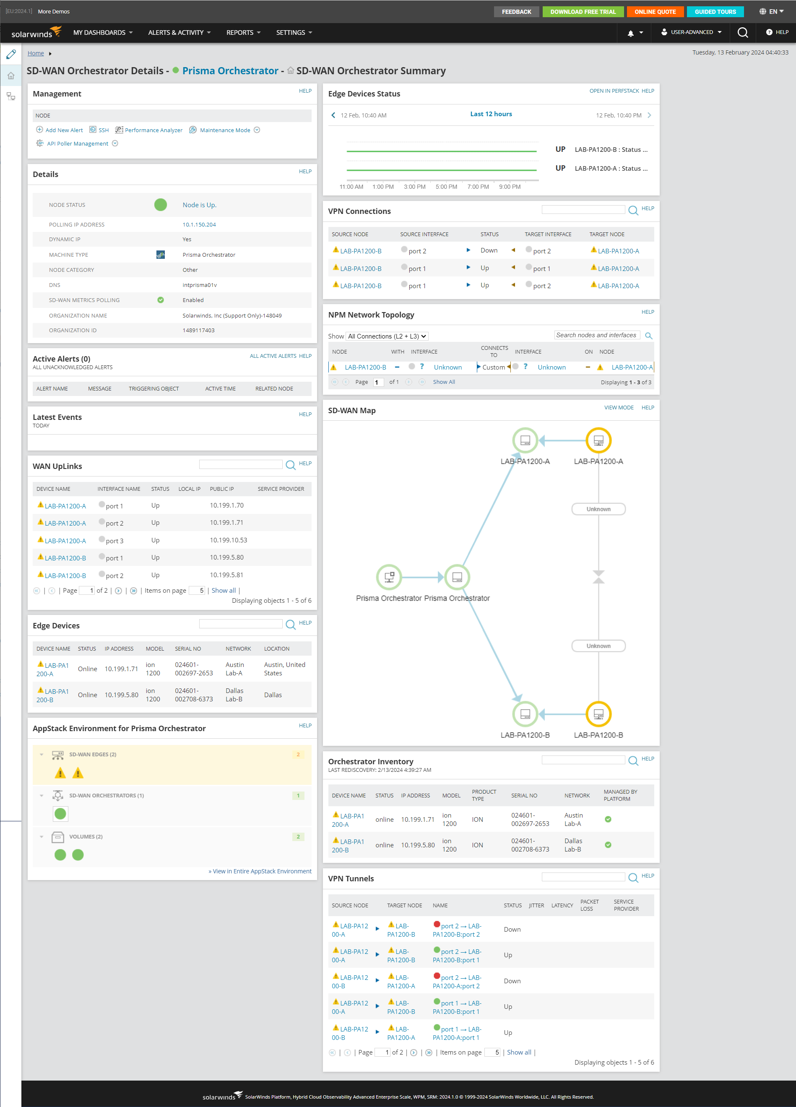Click More Demos in top bar
This screenshot has height=1107, width=796.
54,11
